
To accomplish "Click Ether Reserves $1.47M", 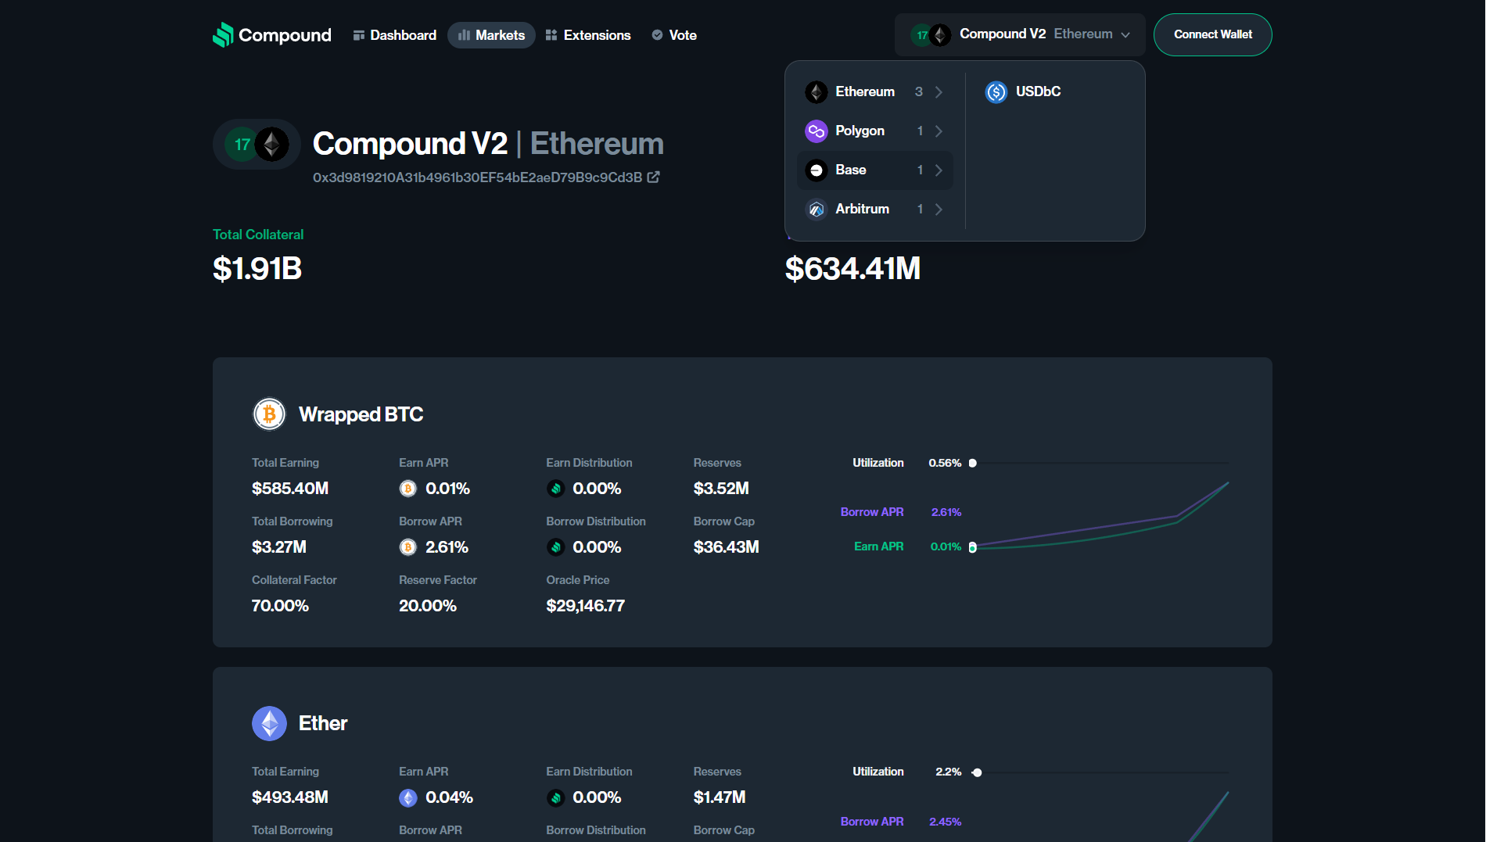I will [x=720, y=797].
